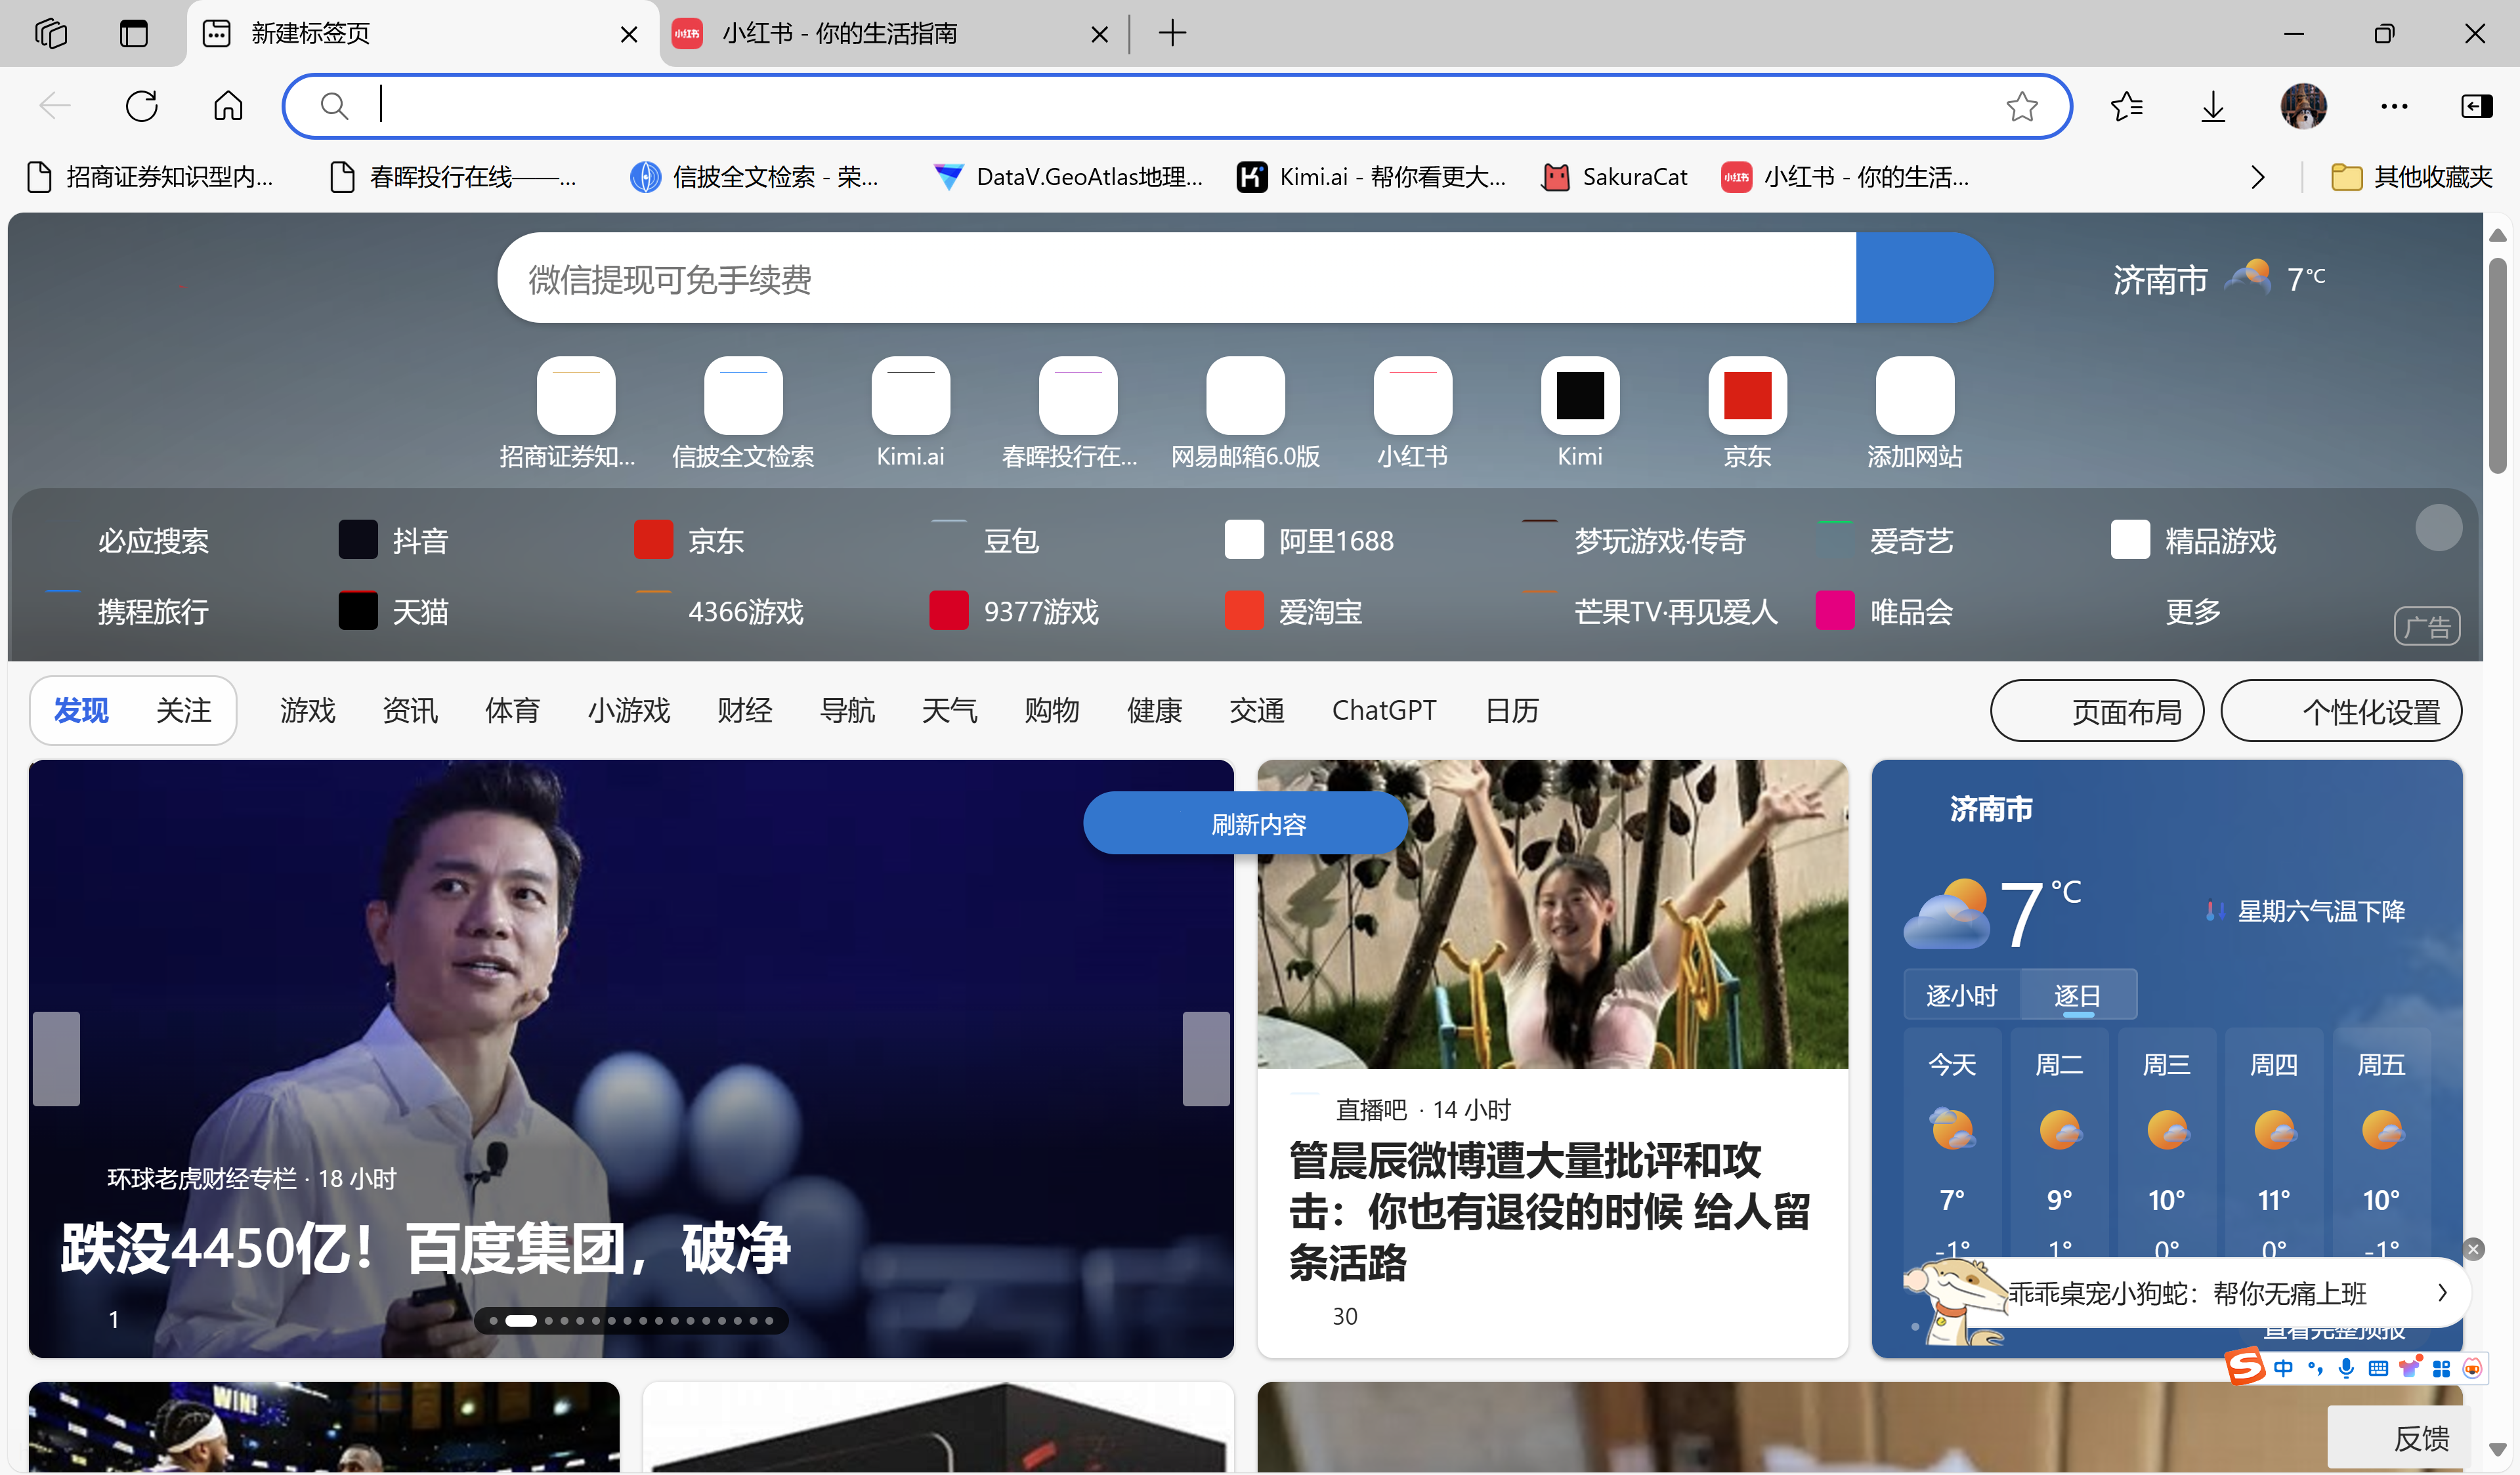Viewport: 2520px width, 1475px height.
Task: Open 页面布局 options
Action: [x=2097, y=711]
